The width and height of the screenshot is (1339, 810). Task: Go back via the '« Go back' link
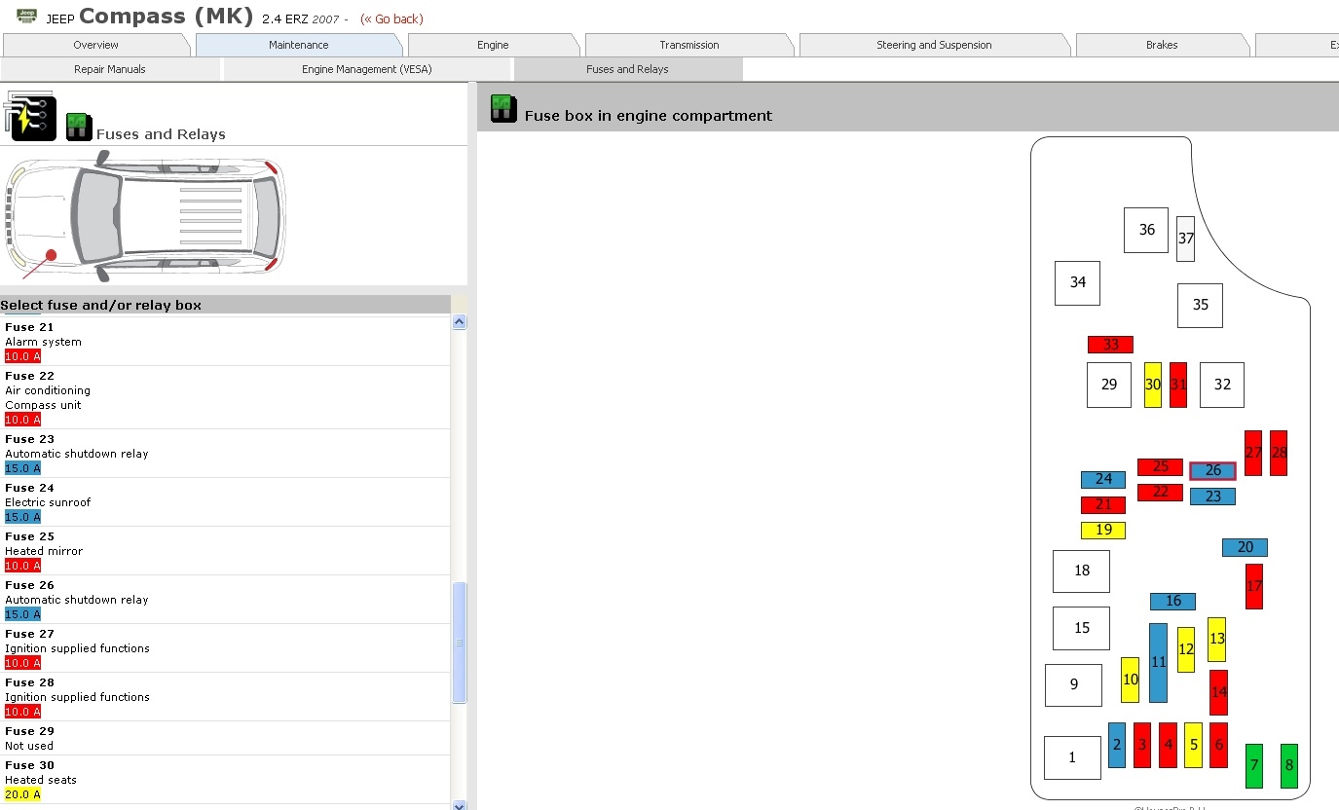(391, 19)
